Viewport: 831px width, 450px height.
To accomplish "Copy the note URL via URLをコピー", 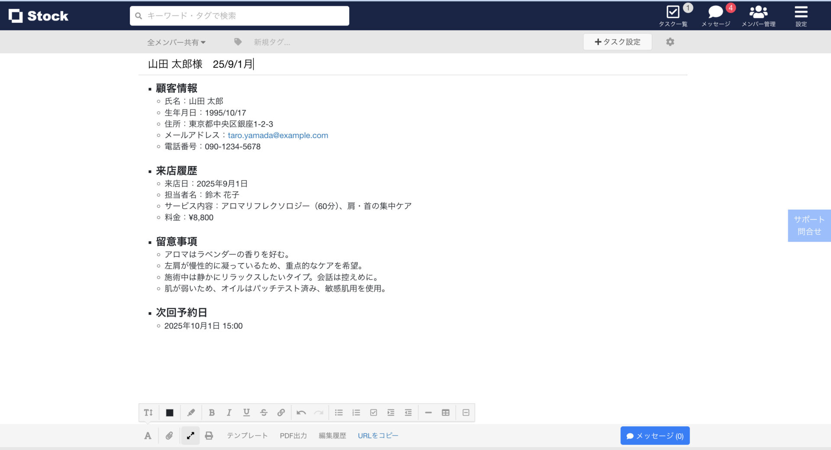I will [377, 435].
